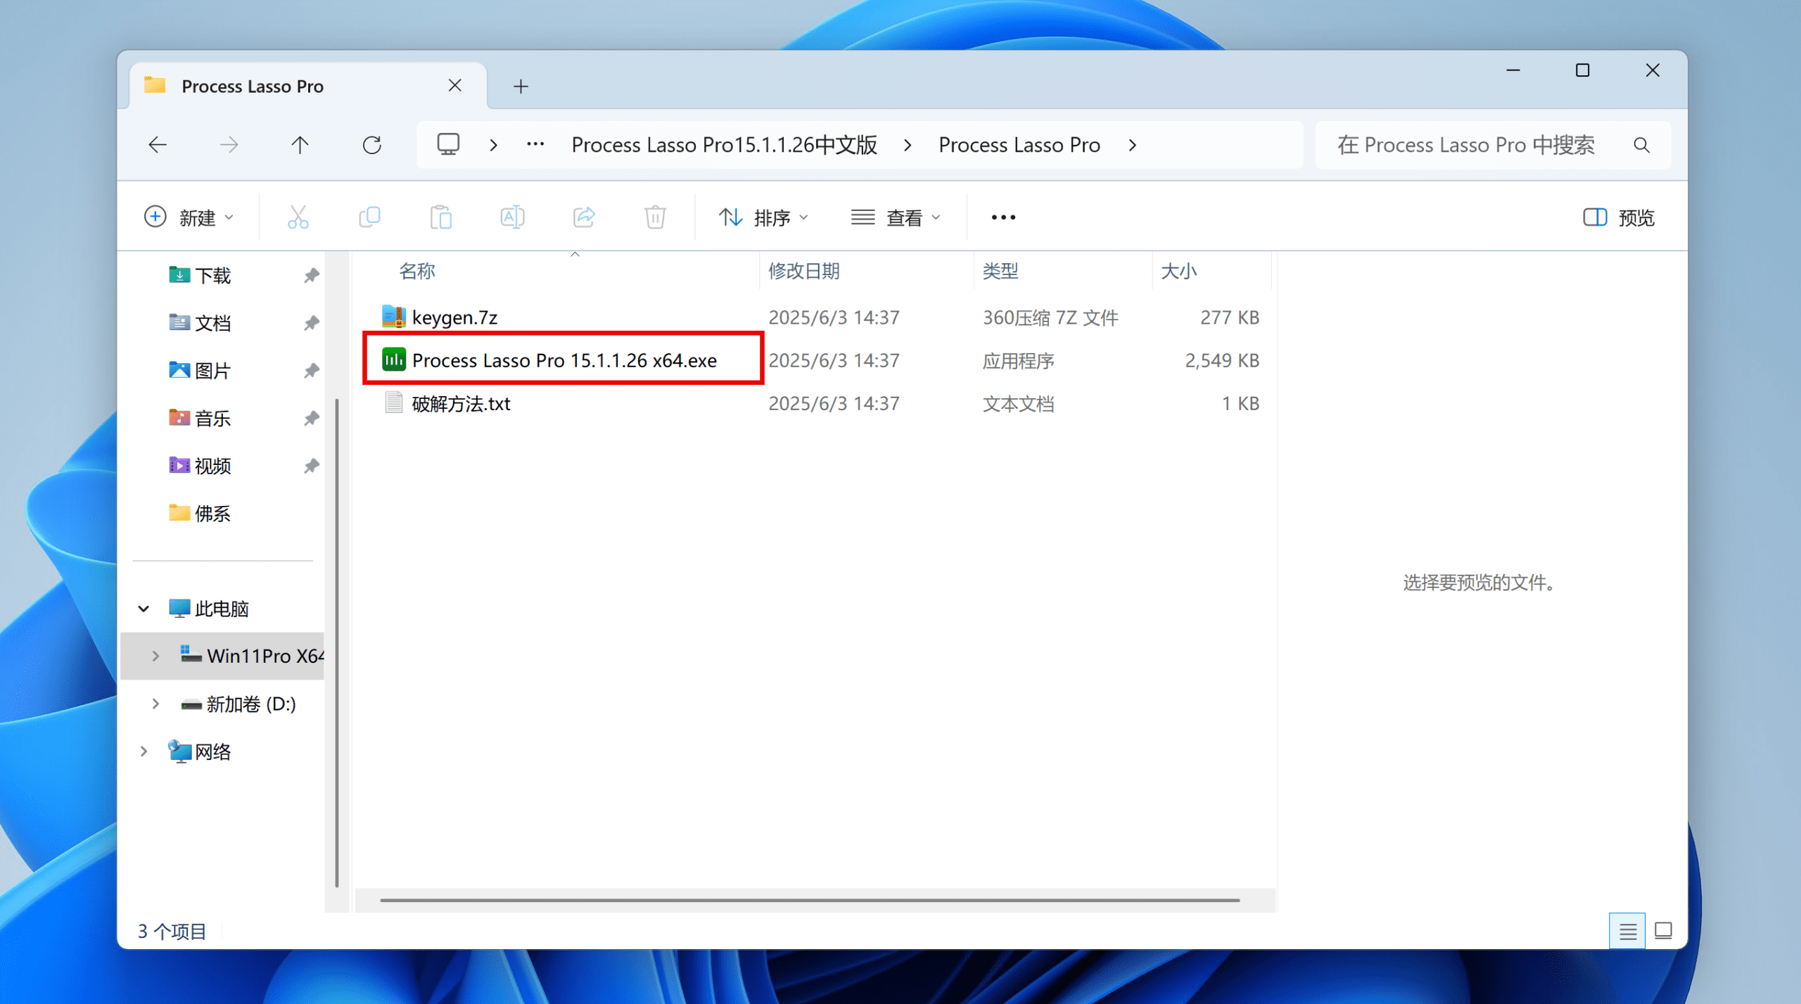
Task: Click the Paste clipboard icon
Action: [x=441, y=217]
